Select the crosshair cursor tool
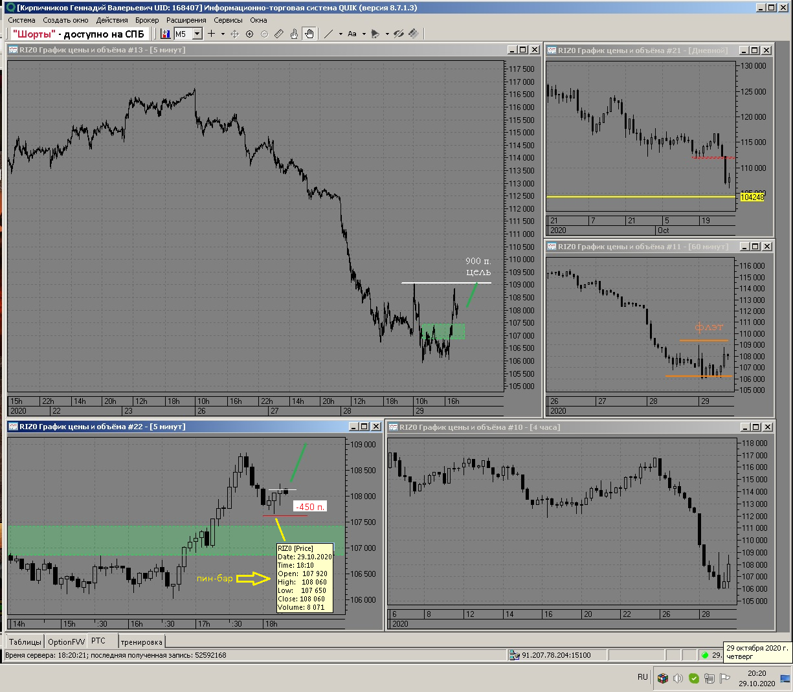The image size is (793, 692). (211, 34)
